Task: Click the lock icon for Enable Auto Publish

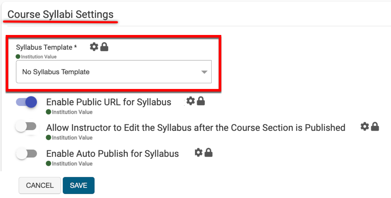Action: (209, 153)
